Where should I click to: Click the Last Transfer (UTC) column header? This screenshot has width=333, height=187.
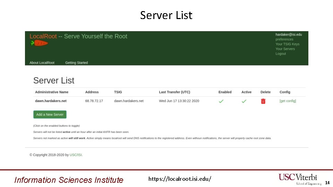(x=174, y=92)
